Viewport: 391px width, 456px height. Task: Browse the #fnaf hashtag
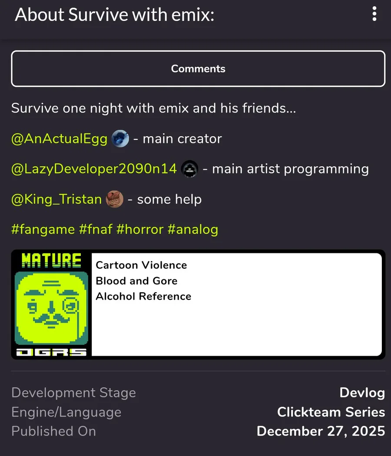point(96,229)
